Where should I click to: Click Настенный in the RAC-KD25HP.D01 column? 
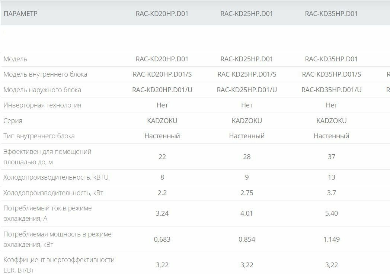247,136
